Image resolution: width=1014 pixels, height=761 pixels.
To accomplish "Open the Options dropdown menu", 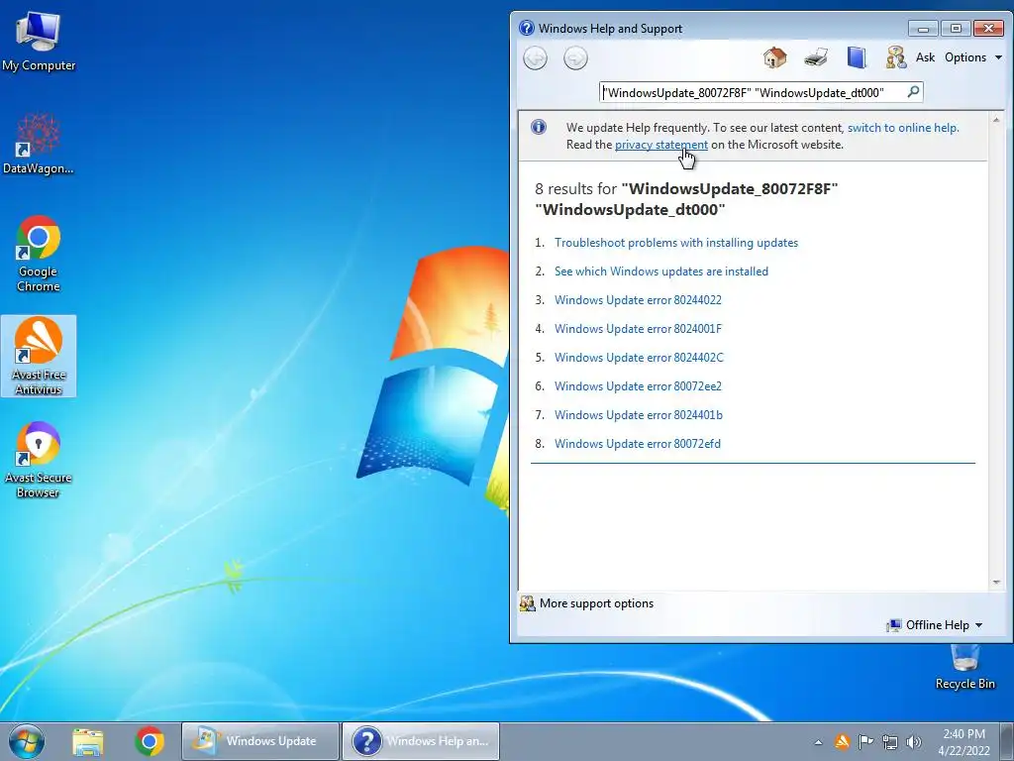I will 973,56.
